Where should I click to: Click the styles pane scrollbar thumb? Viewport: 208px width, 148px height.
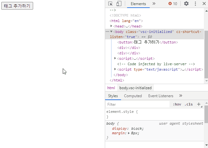206,114
